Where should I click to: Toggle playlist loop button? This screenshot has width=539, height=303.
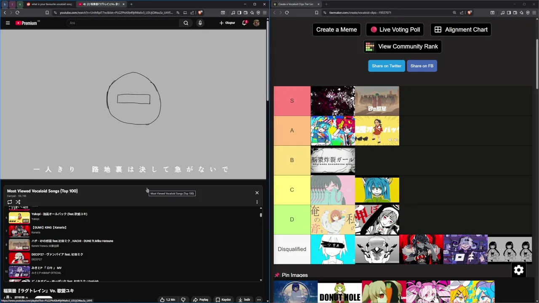click(10, 202)
